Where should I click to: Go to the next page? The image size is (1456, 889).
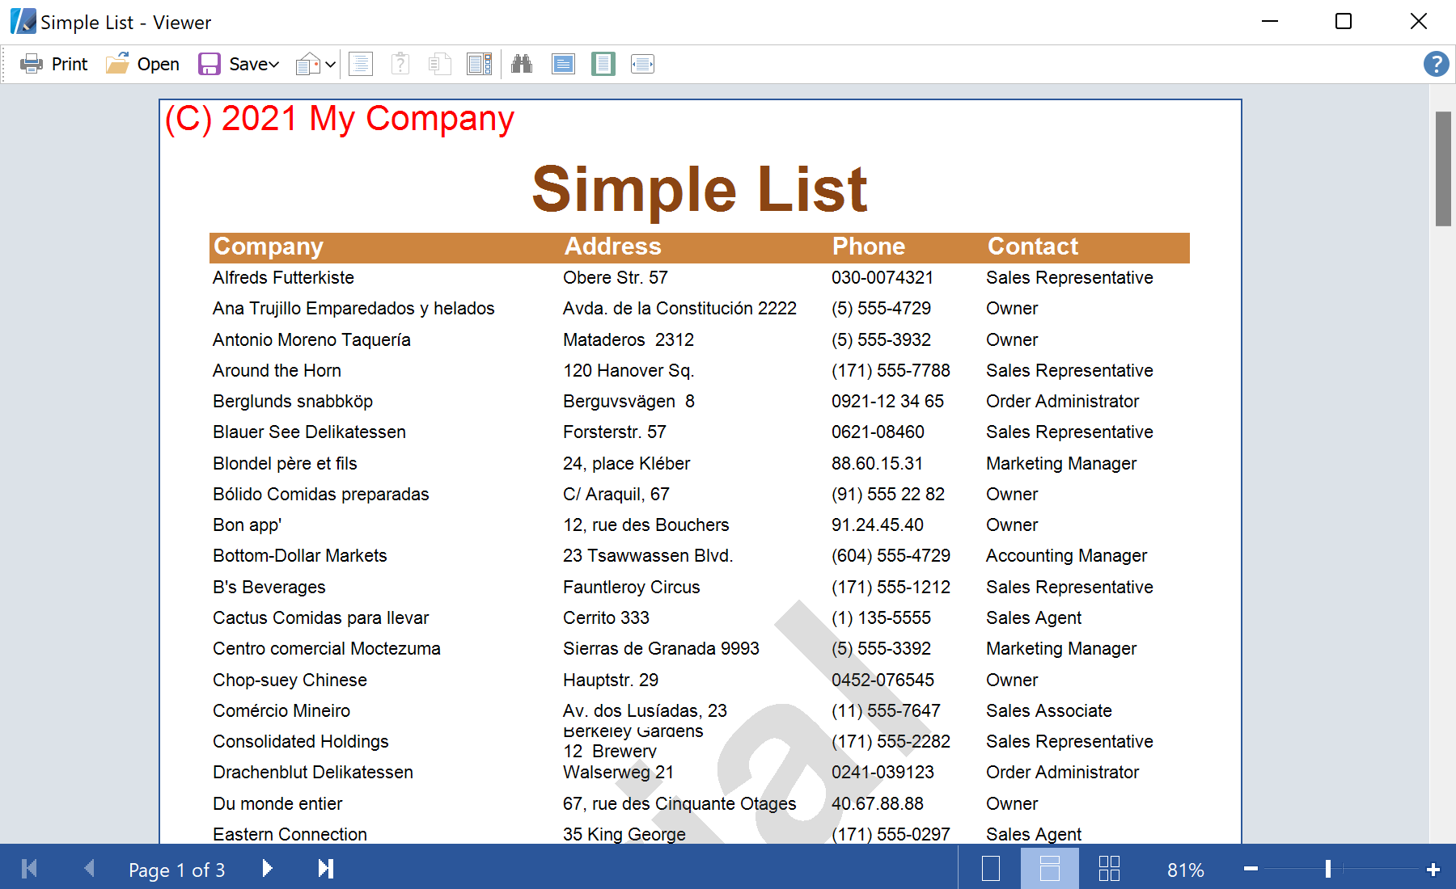click(267, 869)
